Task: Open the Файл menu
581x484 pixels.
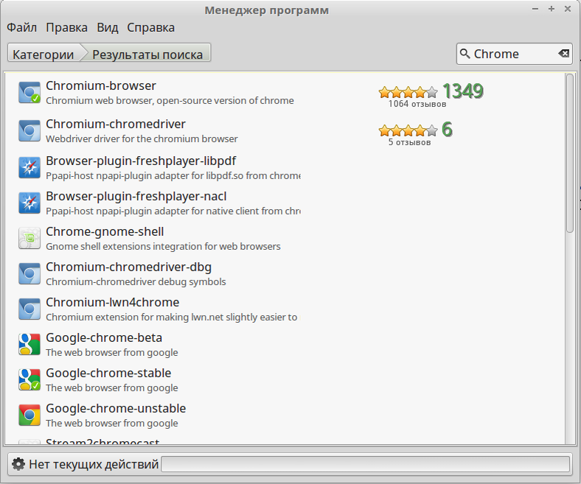Action: (22, 27)
